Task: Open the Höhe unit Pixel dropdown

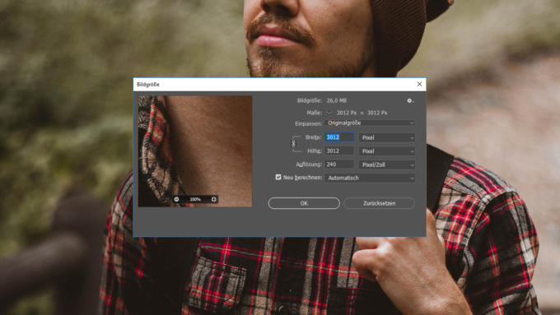Action: coord(387,151)
